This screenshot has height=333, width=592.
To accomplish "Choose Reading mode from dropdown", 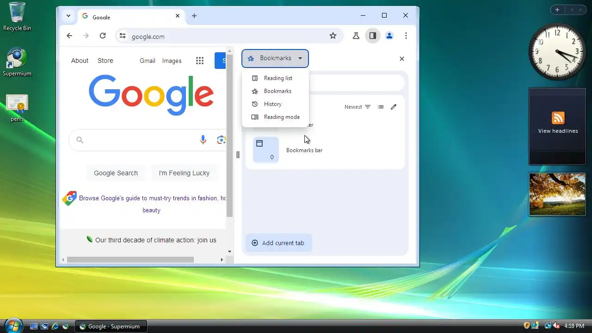I will click(x=275, y=117).
